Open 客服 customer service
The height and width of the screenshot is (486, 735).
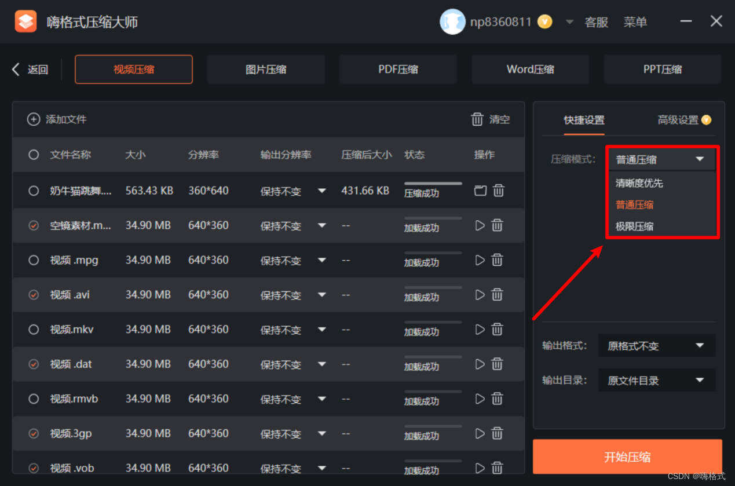pyautogui.click(x=596, y=22)
